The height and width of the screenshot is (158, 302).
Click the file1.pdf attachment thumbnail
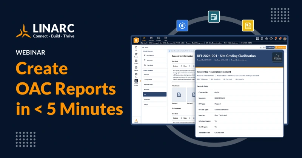(179, 95)
